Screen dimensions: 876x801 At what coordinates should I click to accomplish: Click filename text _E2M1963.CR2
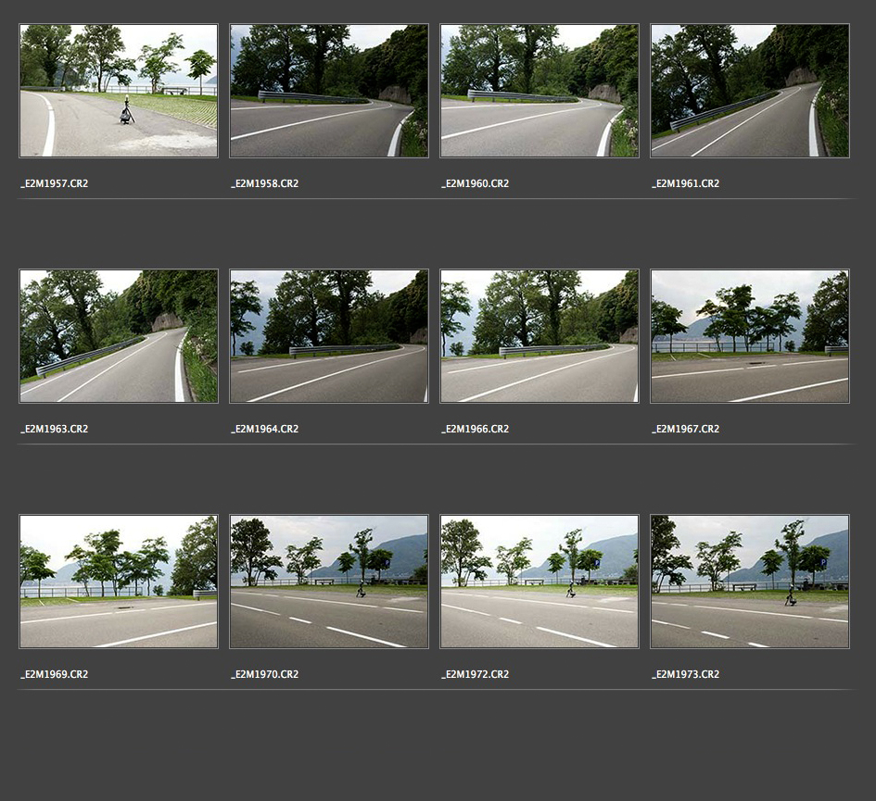[55, 430]
